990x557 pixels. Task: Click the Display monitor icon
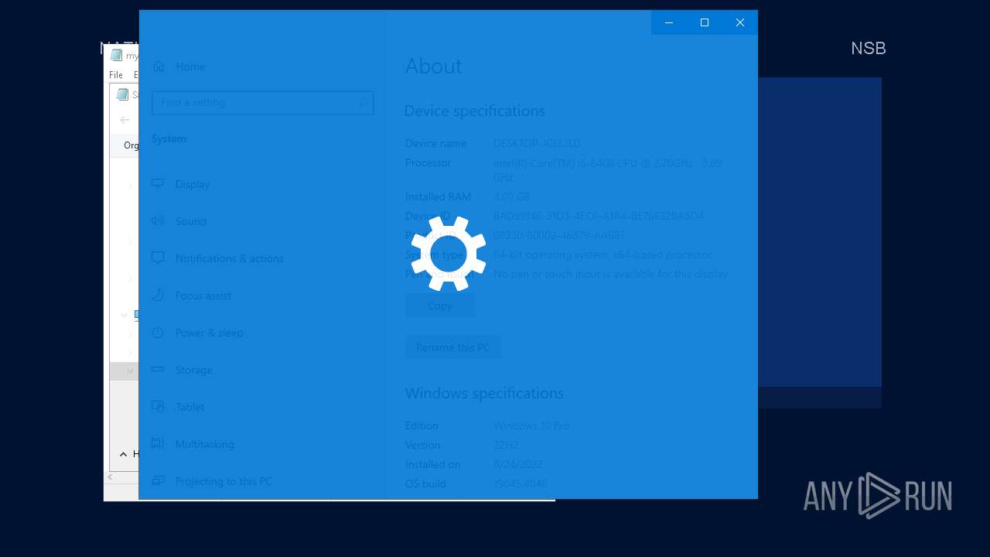pyautogui.click(x=158, y=183)
